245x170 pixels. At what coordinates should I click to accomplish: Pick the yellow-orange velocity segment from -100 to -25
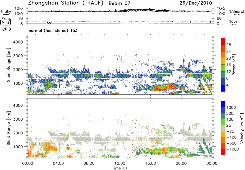tap(223, 134)
